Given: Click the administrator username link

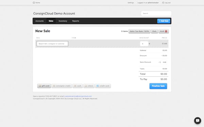Looking at the screenshot, I should pos(153,3).
